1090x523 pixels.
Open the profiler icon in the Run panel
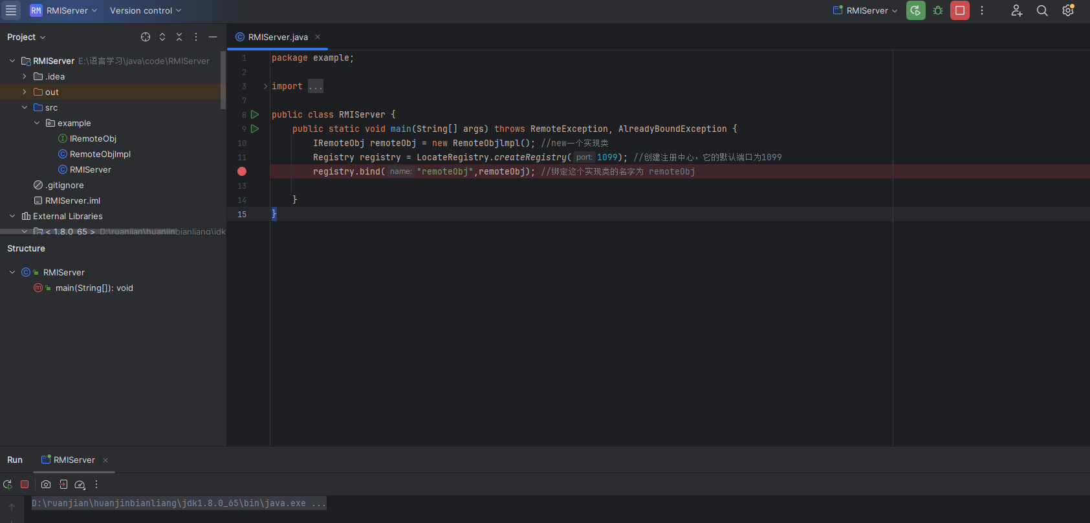tap(80, 484)
